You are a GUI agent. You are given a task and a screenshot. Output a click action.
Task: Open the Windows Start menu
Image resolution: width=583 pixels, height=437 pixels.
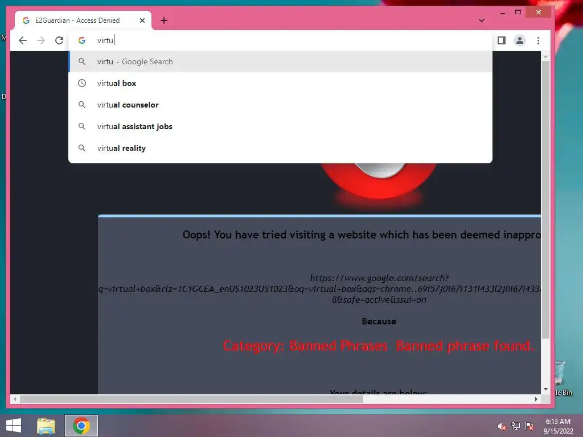click(x=14, y=426)
